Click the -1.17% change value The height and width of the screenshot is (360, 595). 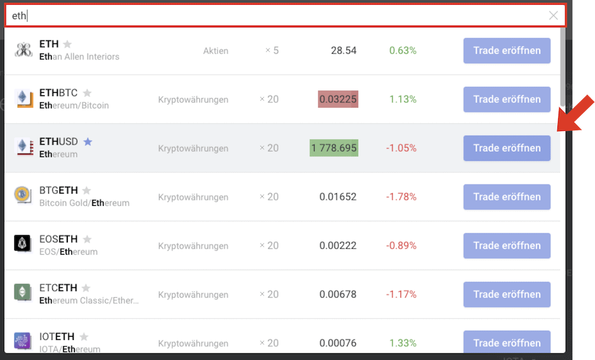(401, 295)
